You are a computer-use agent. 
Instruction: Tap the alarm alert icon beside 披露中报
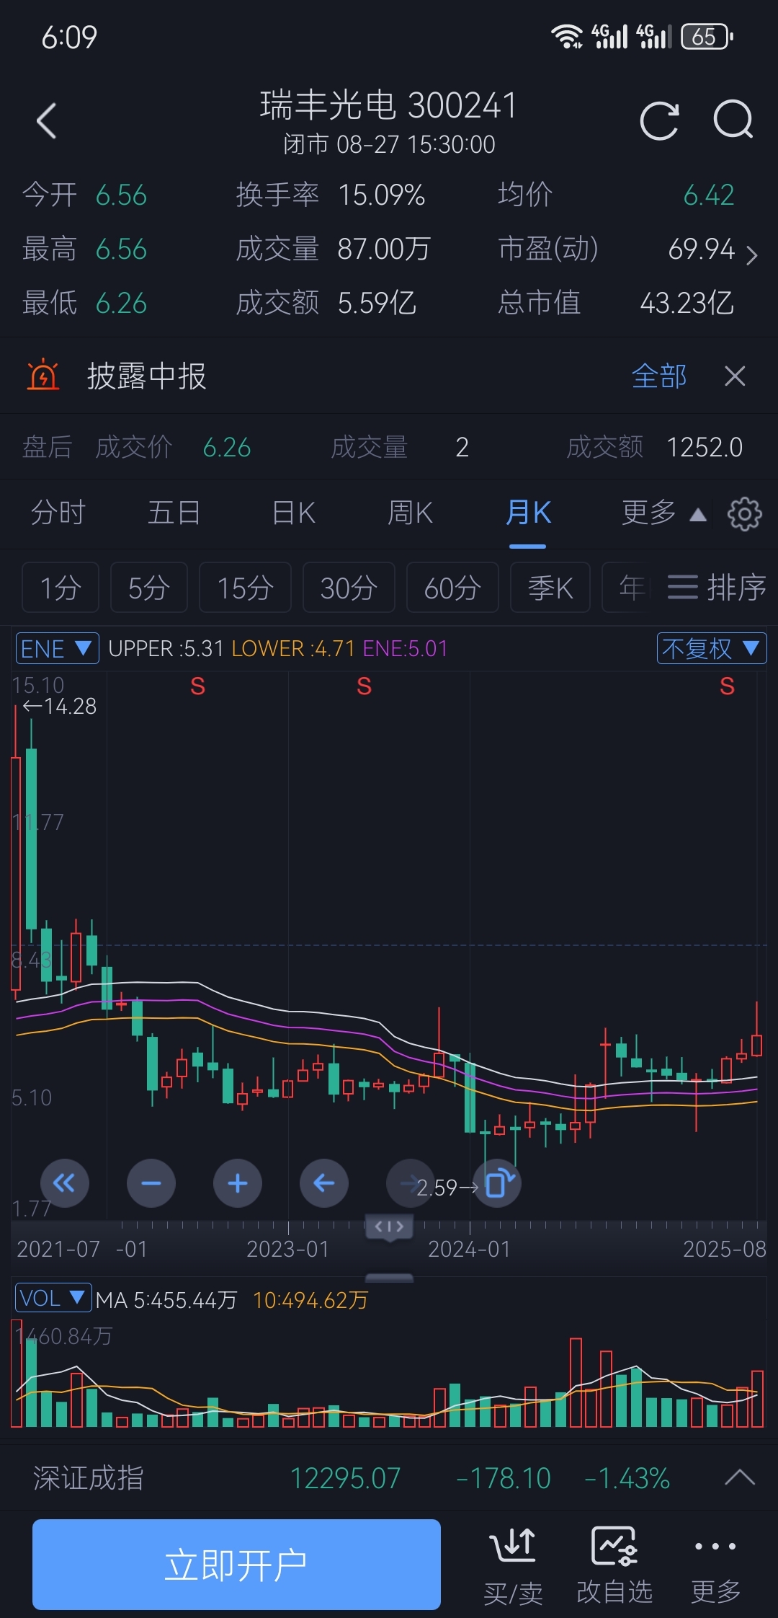(43, 375)
